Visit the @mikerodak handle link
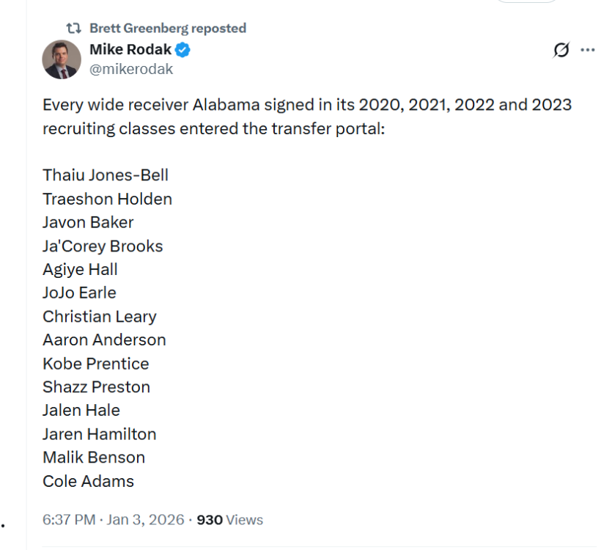The image size is (612, 550). pos(131,69)
